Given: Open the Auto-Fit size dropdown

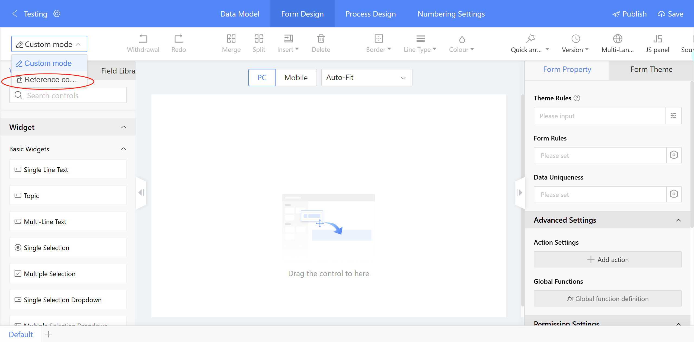Looking at the screenshot, I should [366, 78].
